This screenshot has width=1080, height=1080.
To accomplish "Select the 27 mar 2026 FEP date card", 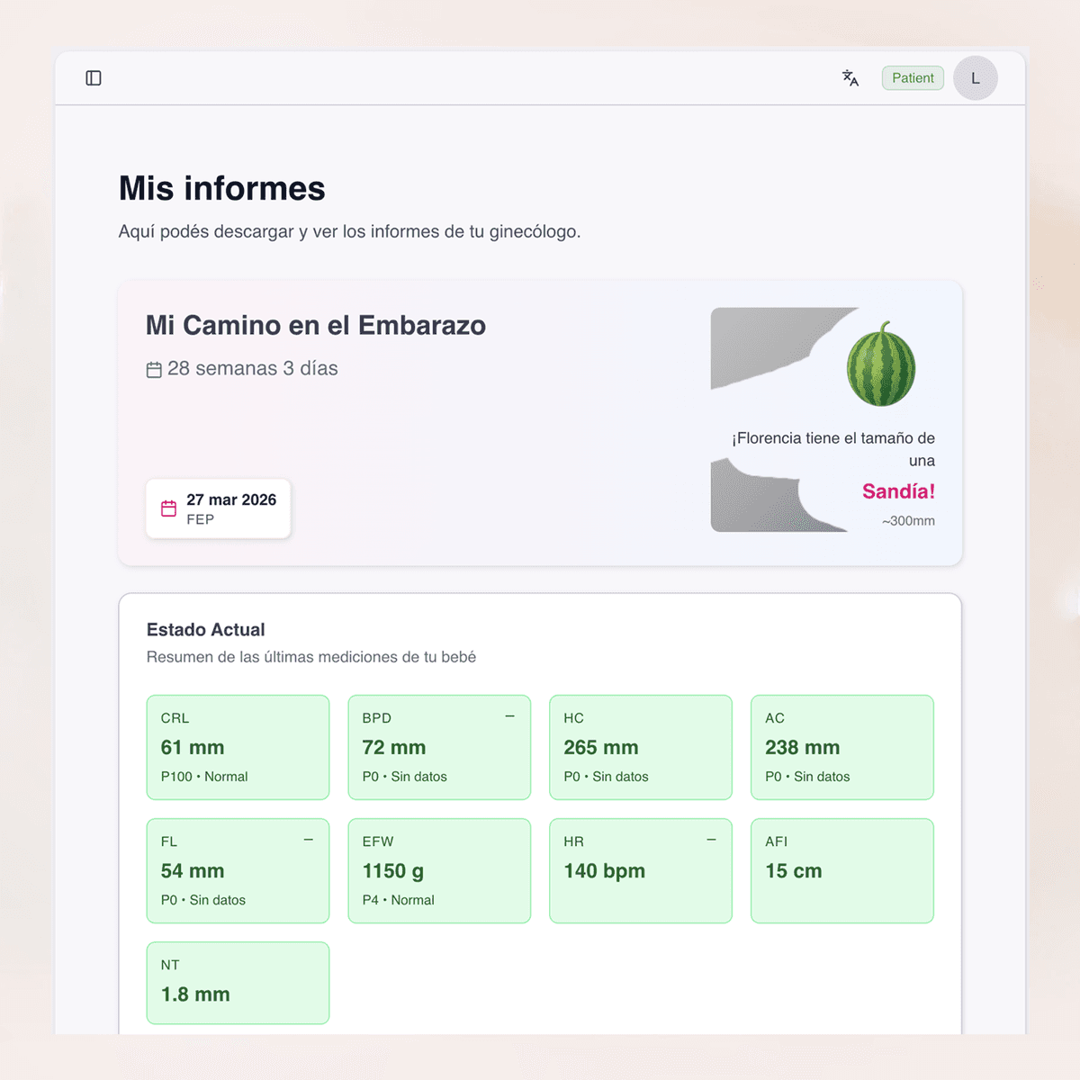I will (x=219, y=508).
